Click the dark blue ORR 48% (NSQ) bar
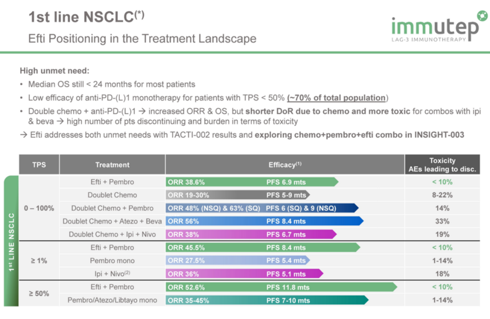This screenshot has width=490, height=319. click(x=262, y=209)
